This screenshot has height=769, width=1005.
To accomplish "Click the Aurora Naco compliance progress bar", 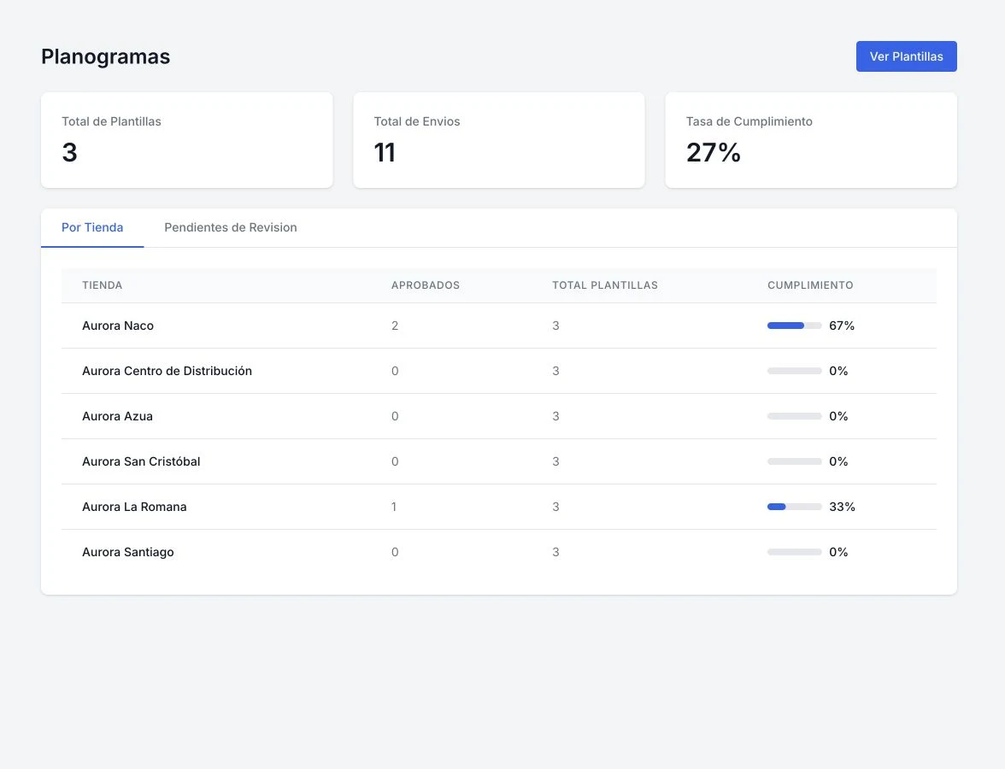I will 794,326.
